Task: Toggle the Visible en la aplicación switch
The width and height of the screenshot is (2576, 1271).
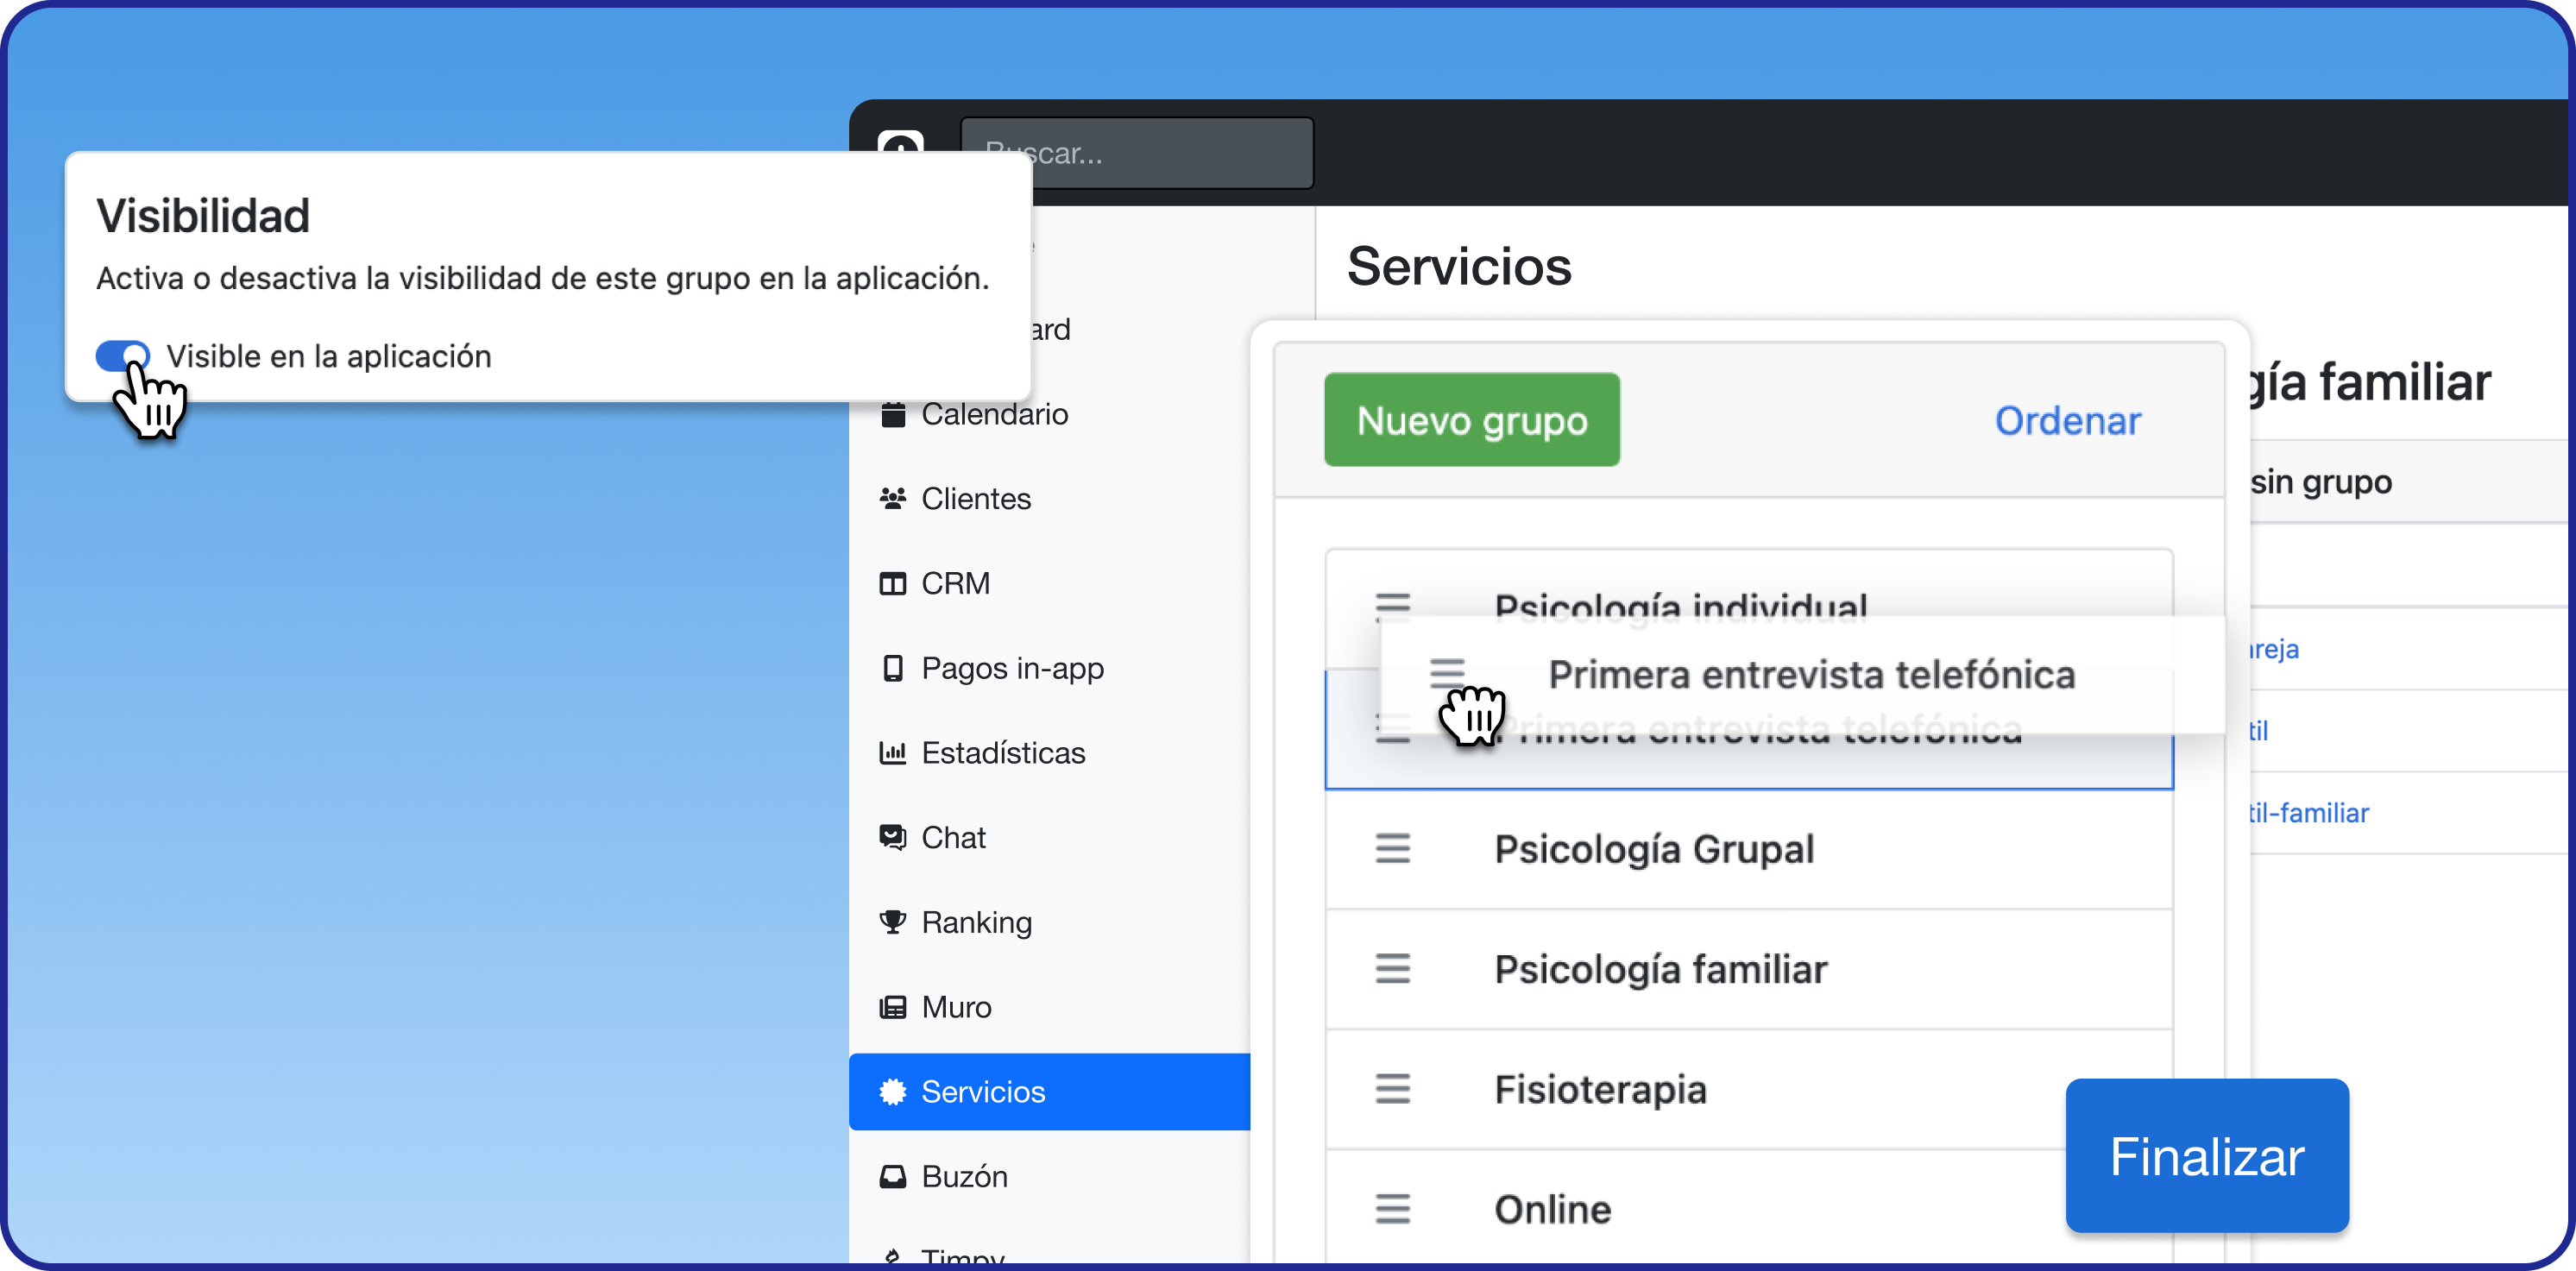Action: [122, 356]
